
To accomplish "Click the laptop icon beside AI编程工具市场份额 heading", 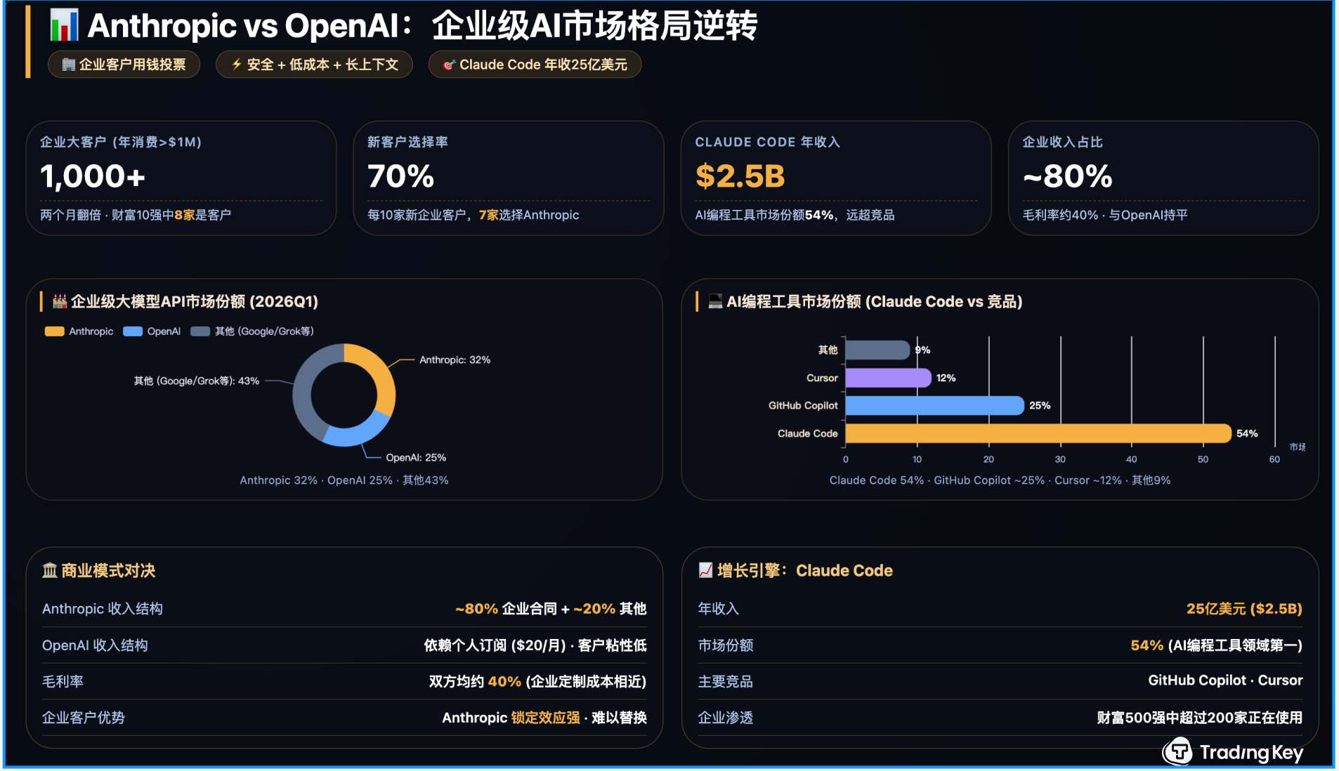I will [715, 302].
